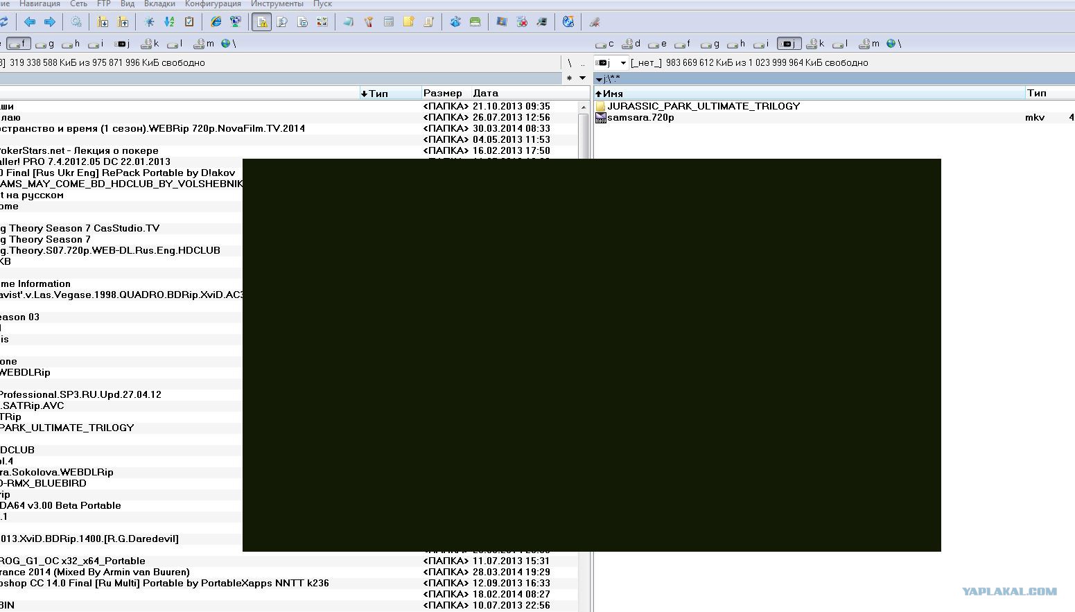Select active drive f in left panel
The image size is (1075, 612).
(x=19, y=44)
